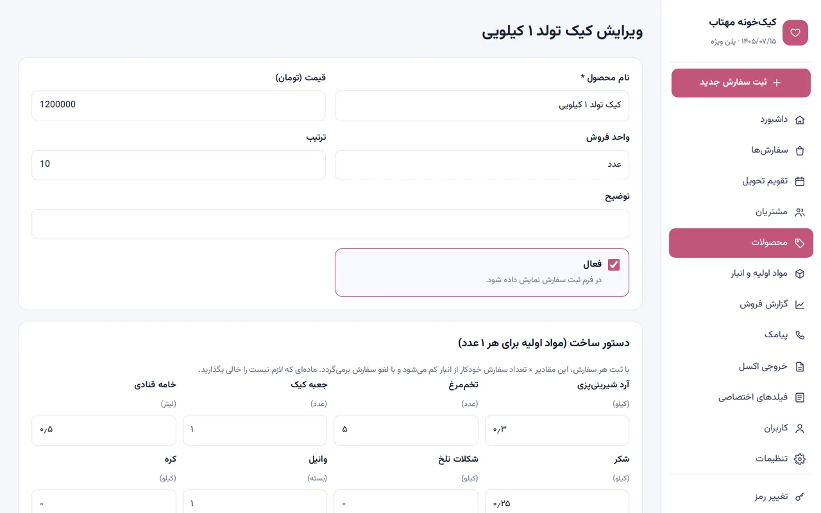
Task: Open تقویم تحویل from the sidebar
Action: coord(741,181)
